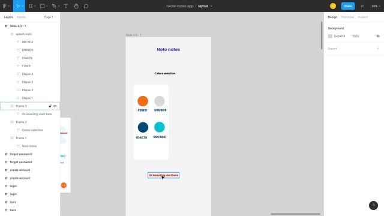384x216 pixels.
Task: Switch to the Design tab
Action: 332,17
